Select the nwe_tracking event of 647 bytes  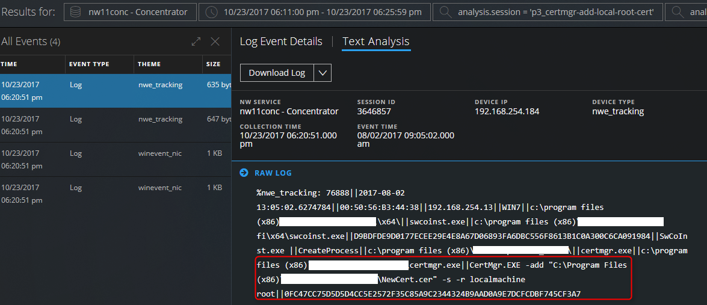tap(116, 125)
